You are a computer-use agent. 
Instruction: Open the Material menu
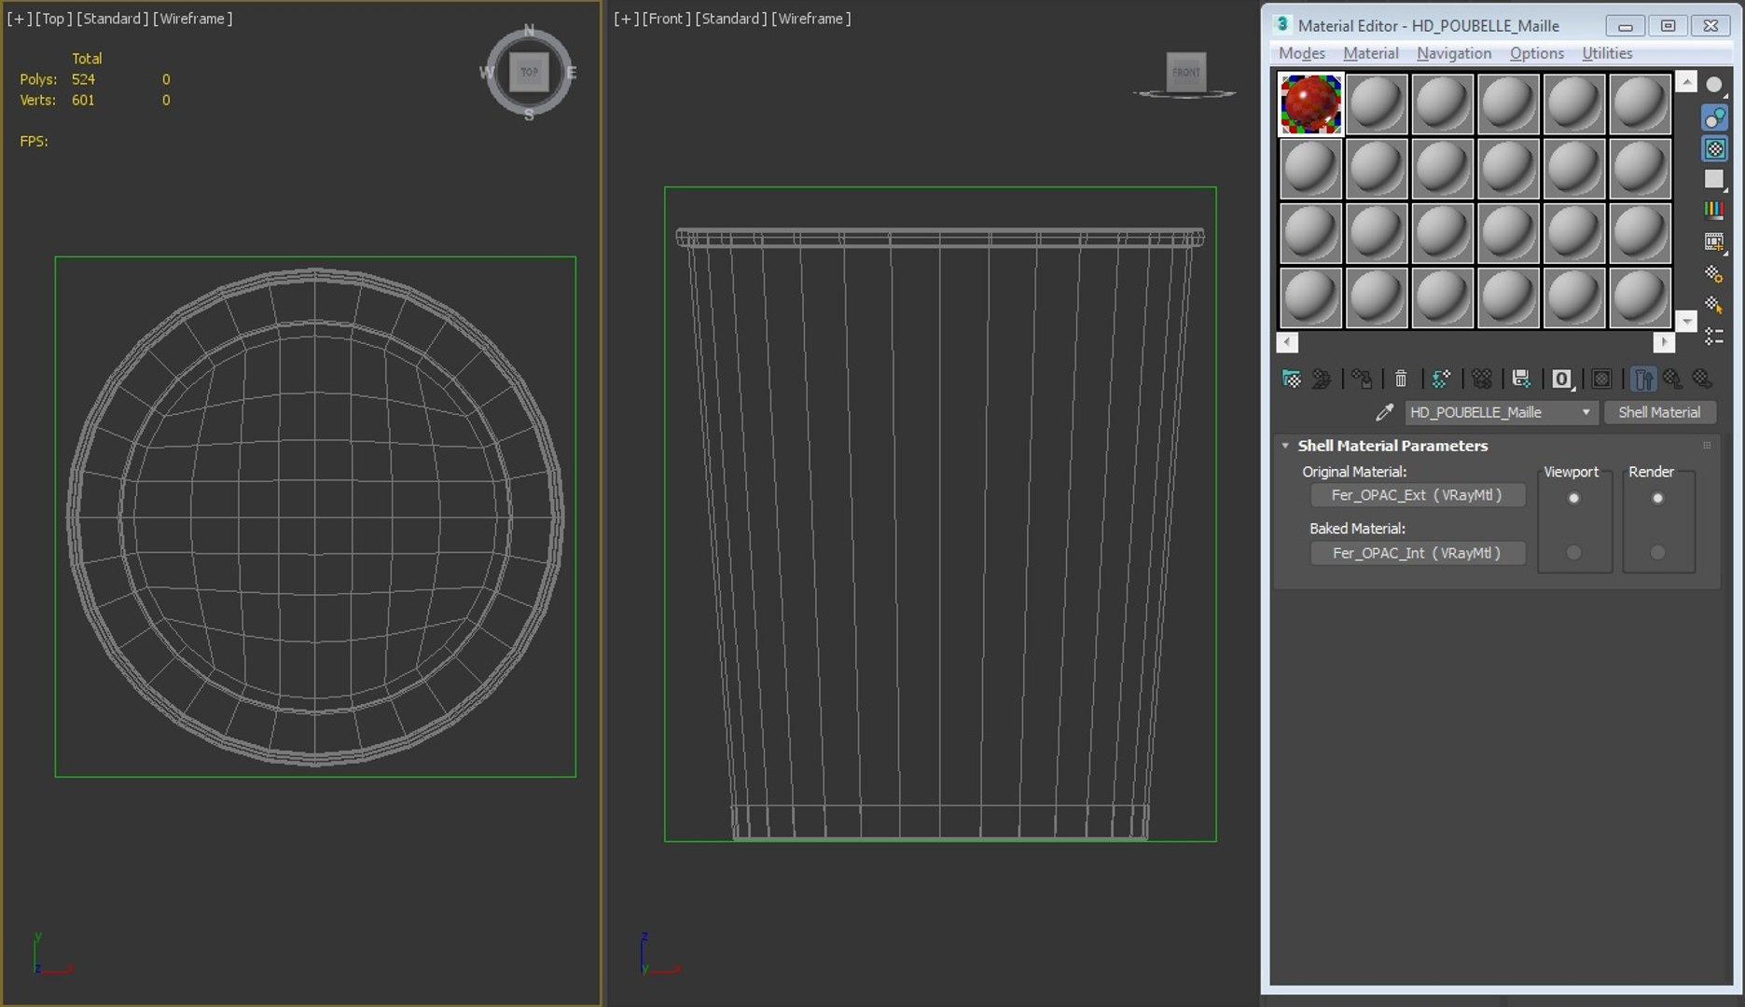coord(1370,53)
